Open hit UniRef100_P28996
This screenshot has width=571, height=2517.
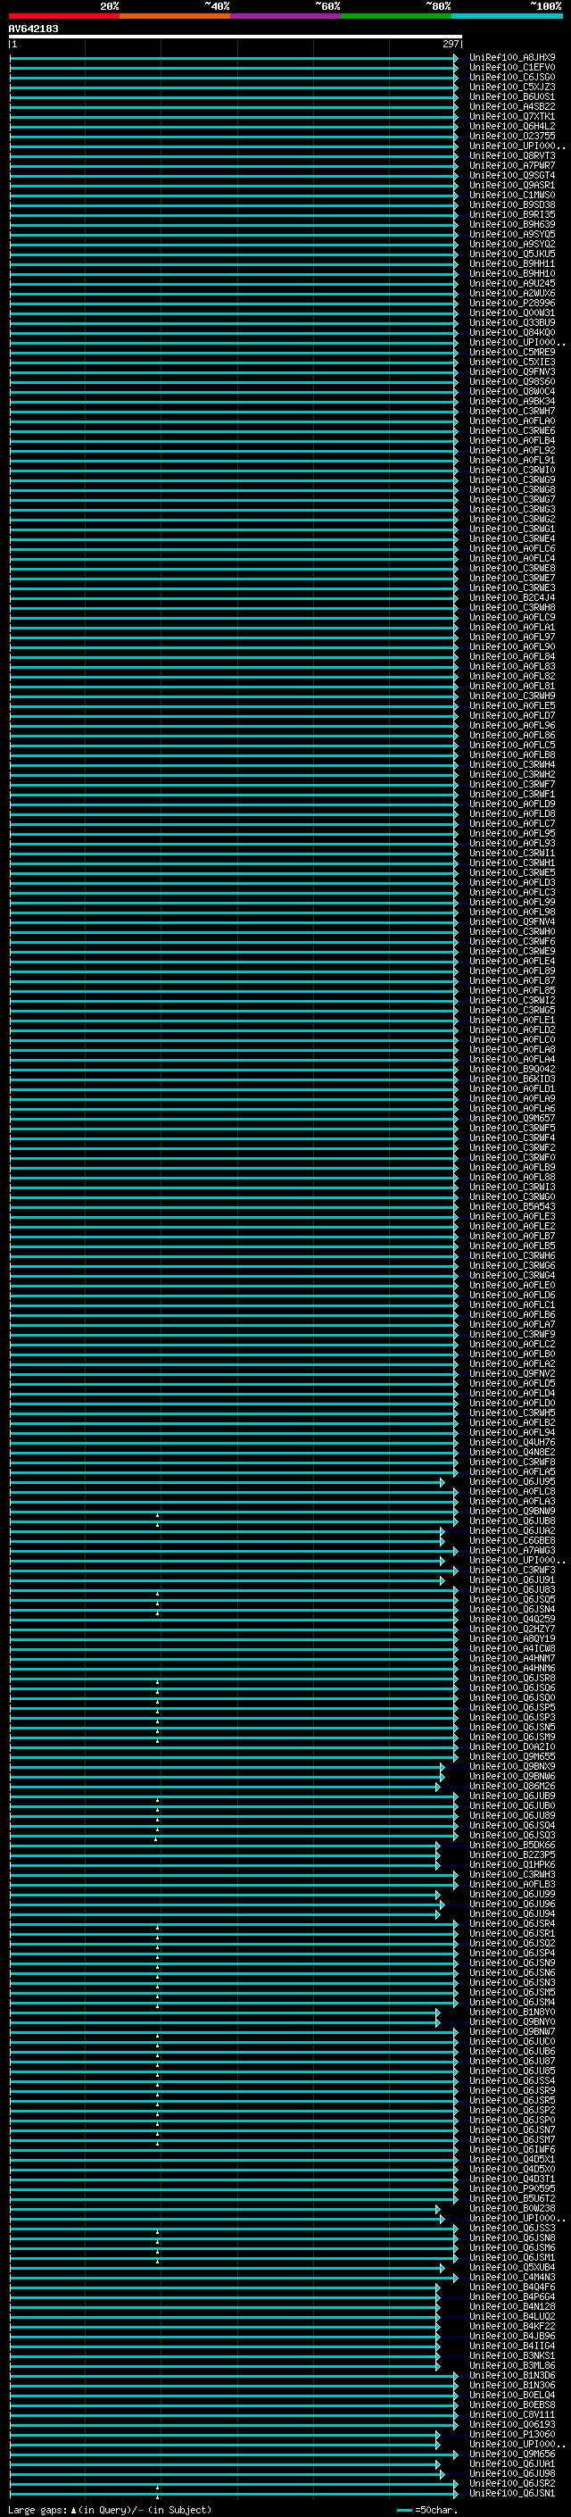click(x=512, y=303)
